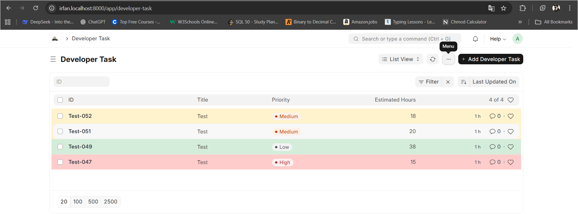This screenshot has height=214, width=578.
Task: Open the notifications bell
Action: [475, 39]
